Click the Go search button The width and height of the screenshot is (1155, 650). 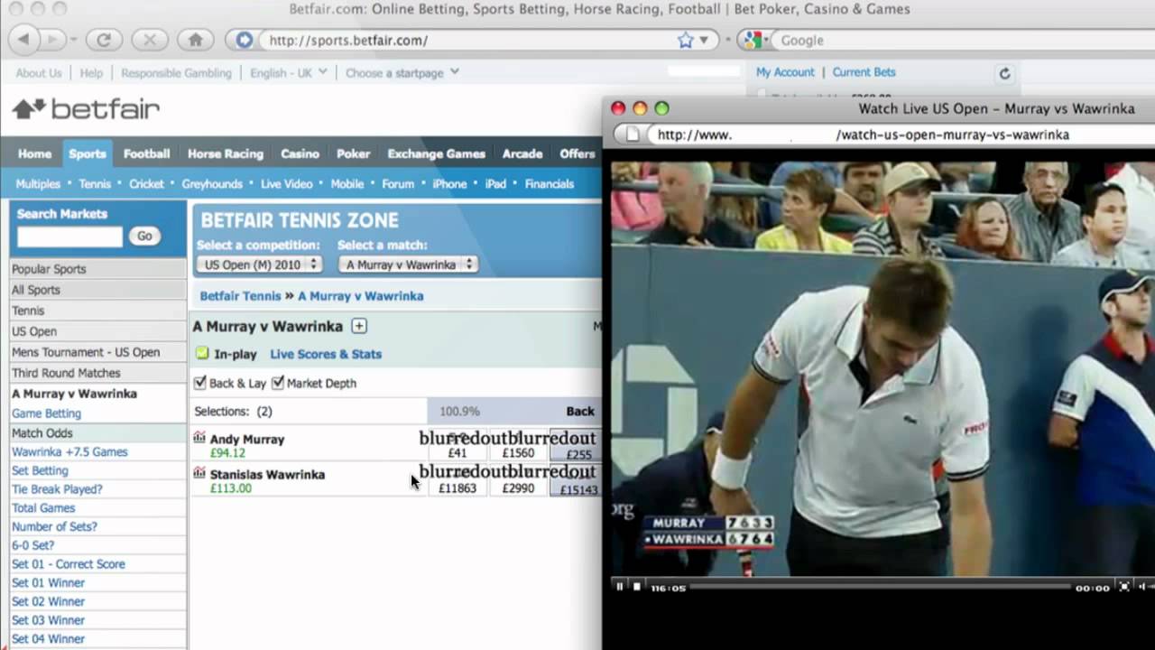click(x=144, y=236)
